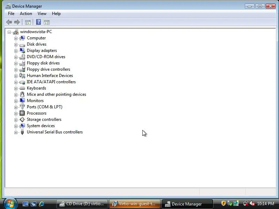Image resolution: width=279 pixels, height=209 pixels.
Task: Expand the Keyboards category
Action: [x=16, y=88]
